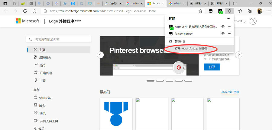Open the pinned green leaf tab

click(x=23, y=3)
